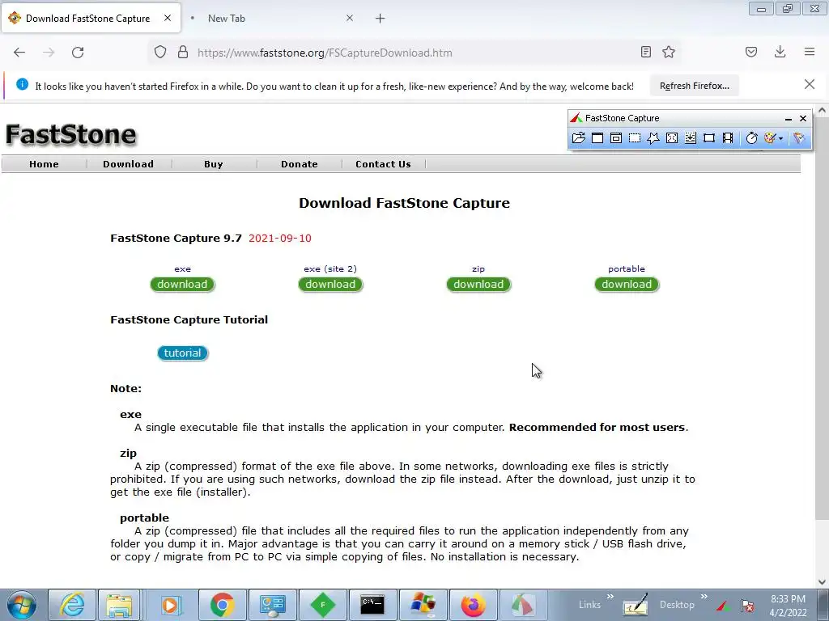Select Capture Rectangular Region tool
This screenshot has height=621, width=829.
[635, 137]
